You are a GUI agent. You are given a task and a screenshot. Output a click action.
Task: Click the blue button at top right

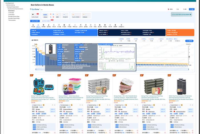[x=191, y=9]
